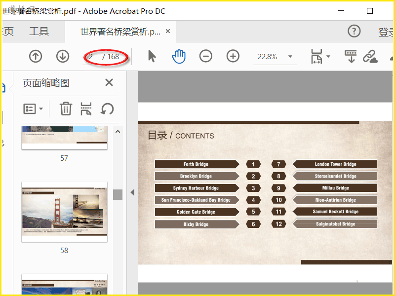Image resolution: width=395 pixels, height=296 pixels.
Task: Click the Golden Gate Bridge entry
Action: 197,212
